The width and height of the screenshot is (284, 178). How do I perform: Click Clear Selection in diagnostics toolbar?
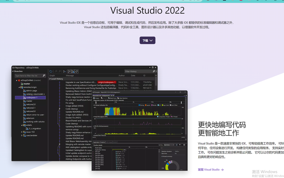click(122, 98)
